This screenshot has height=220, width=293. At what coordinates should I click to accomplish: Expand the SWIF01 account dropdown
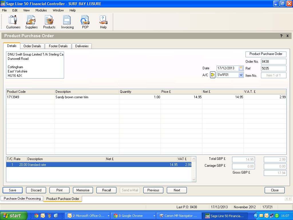click(x=241, y=75)
